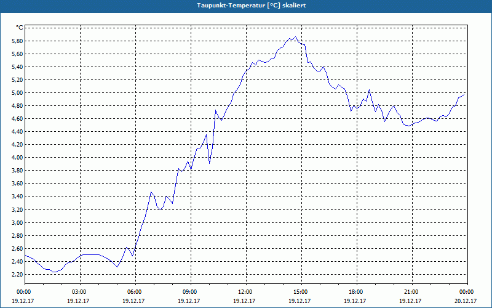The image size is (492, 308).
Task: Click the 15:00 time axis label
Action: point(301,292)
